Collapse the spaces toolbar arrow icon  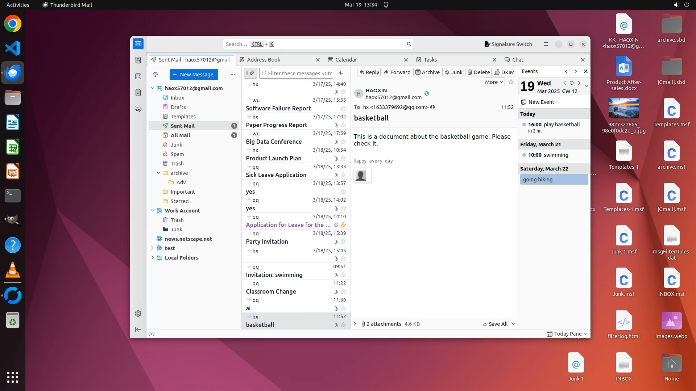[138, 329]
